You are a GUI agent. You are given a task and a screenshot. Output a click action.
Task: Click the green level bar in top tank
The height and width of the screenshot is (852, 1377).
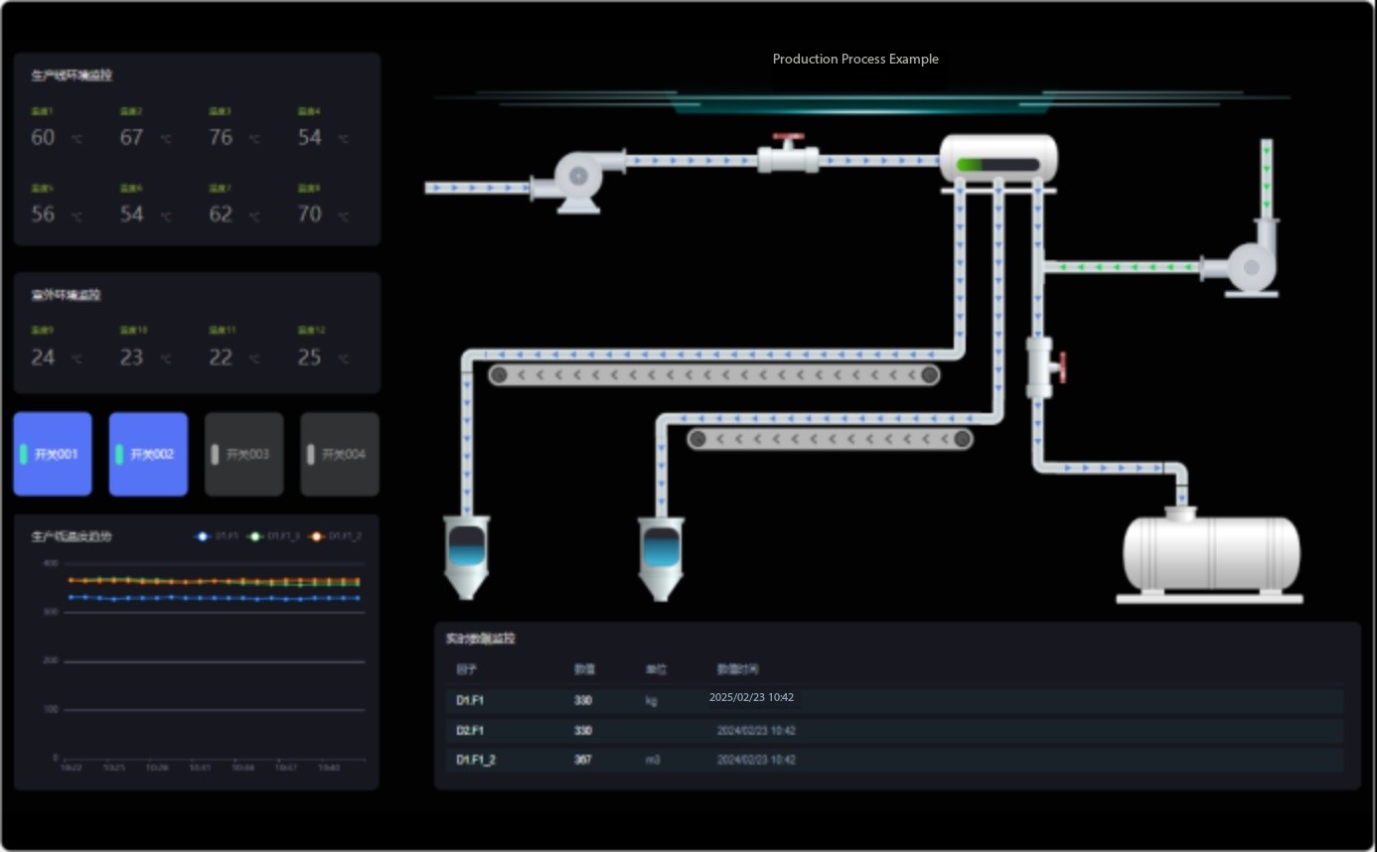point(997,165)
